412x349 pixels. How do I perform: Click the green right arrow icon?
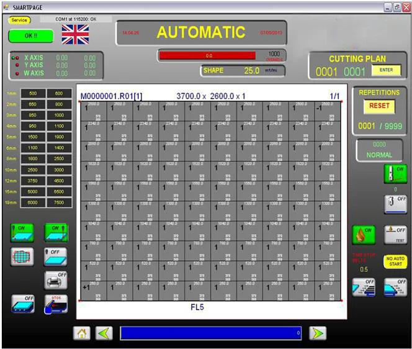tap(318, 333)
